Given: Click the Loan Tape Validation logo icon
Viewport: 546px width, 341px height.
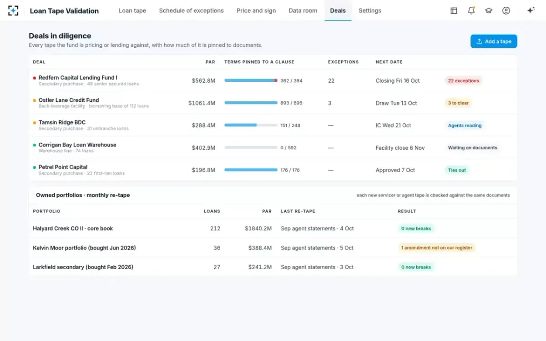Looking at the screenshot, I should pos(13,10).
